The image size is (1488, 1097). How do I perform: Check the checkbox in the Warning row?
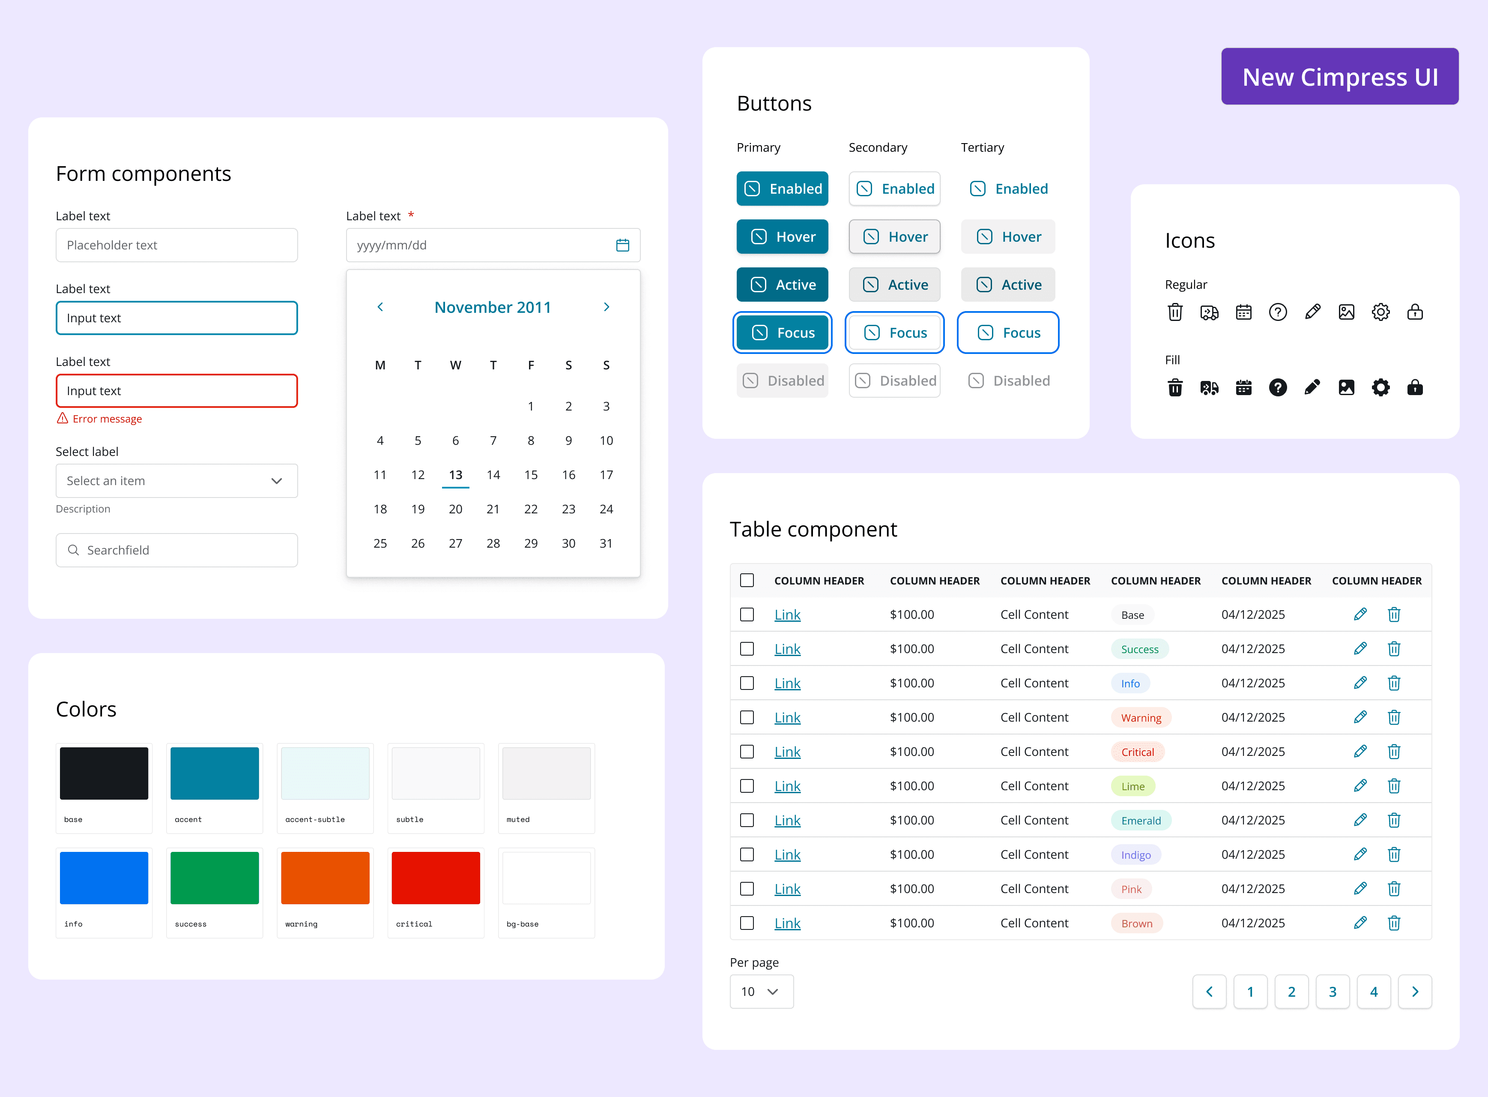pyautogui.click(x=747, y=717)
